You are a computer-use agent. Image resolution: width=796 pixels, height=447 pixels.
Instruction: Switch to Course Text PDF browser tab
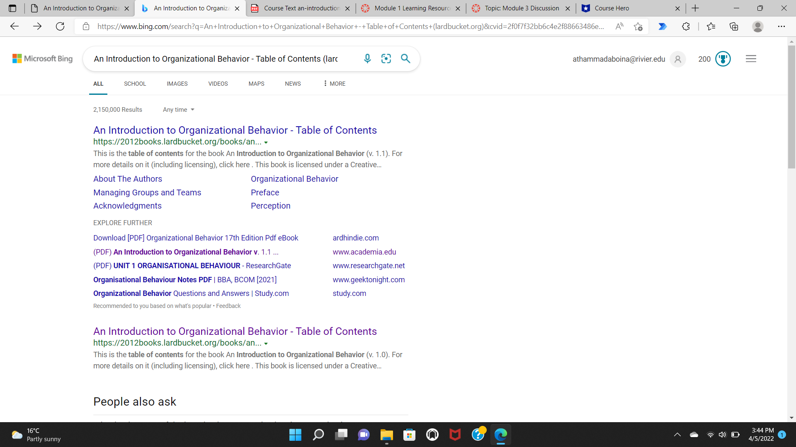(x=301, y=8)
